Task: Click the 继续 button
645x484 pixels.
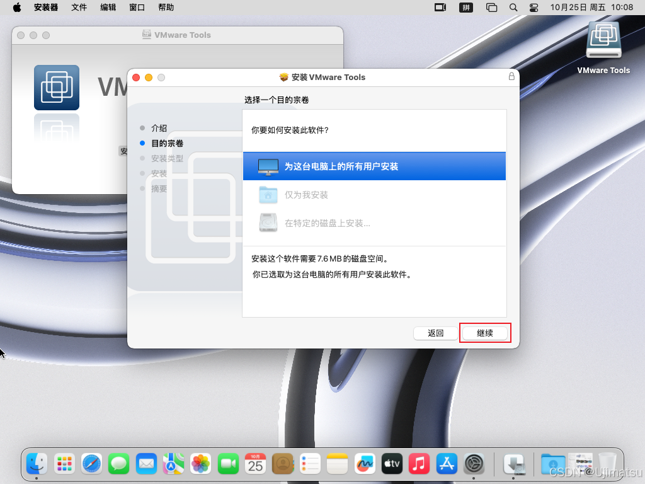Action: tap(484, 333)
